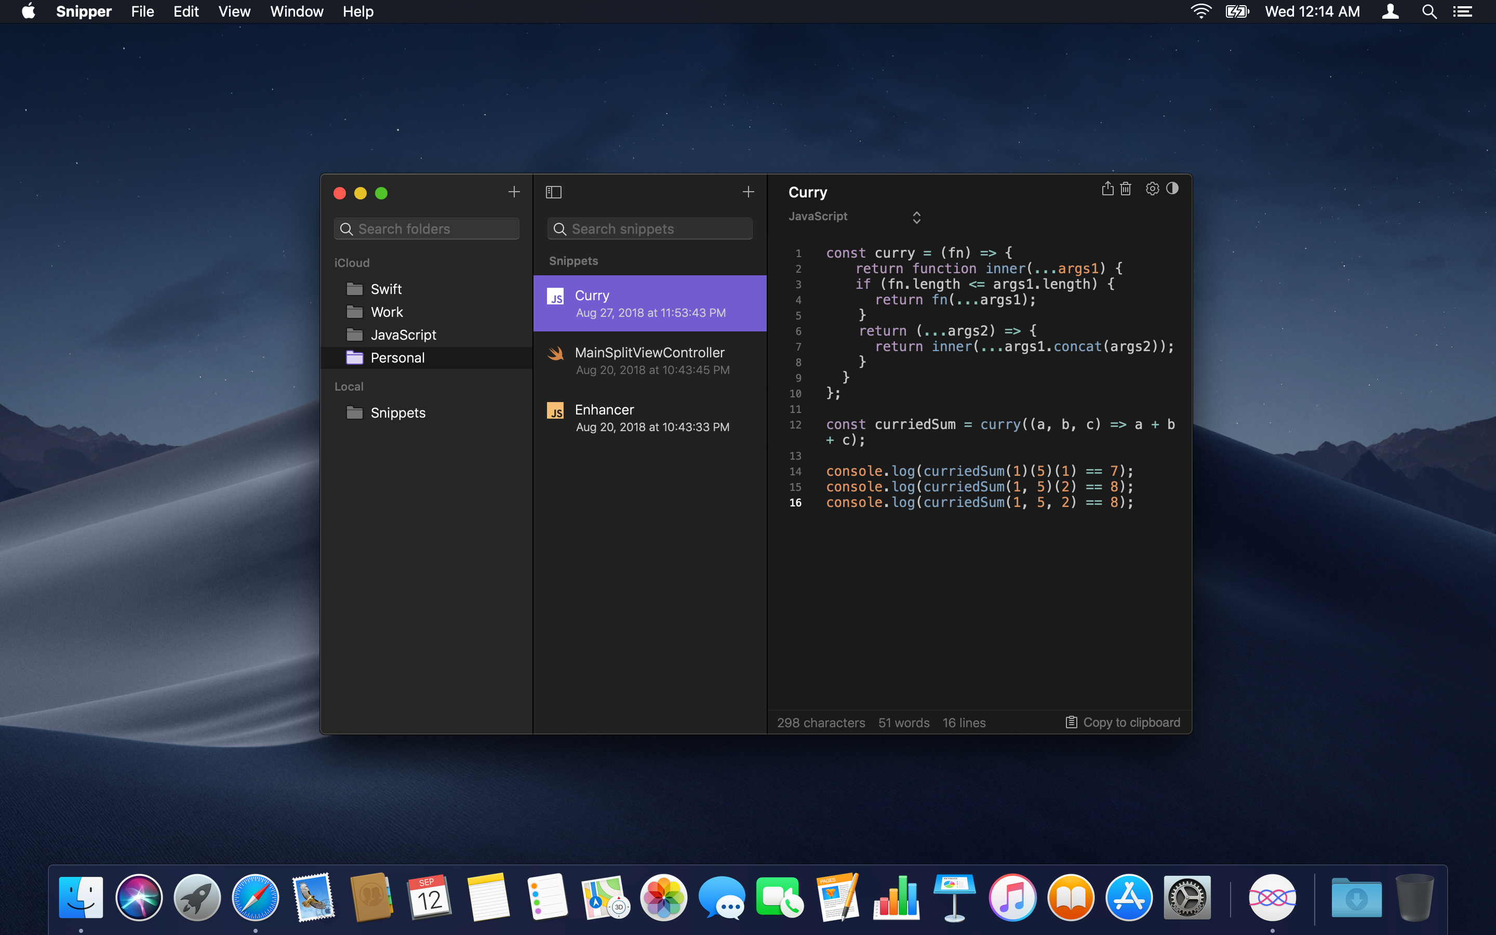
Task: Select the MainSplitViewController snippet
Action: point(649,360)
